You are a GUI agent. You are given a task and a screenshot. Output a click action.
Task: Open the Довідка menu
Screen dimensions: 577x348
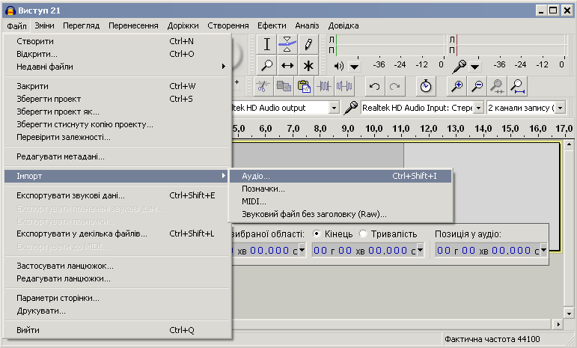tap(344, 25)
